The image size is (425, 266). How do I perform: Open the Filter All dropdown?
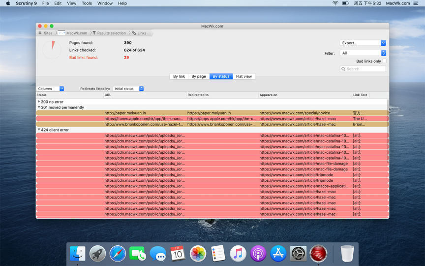(363, 53)
